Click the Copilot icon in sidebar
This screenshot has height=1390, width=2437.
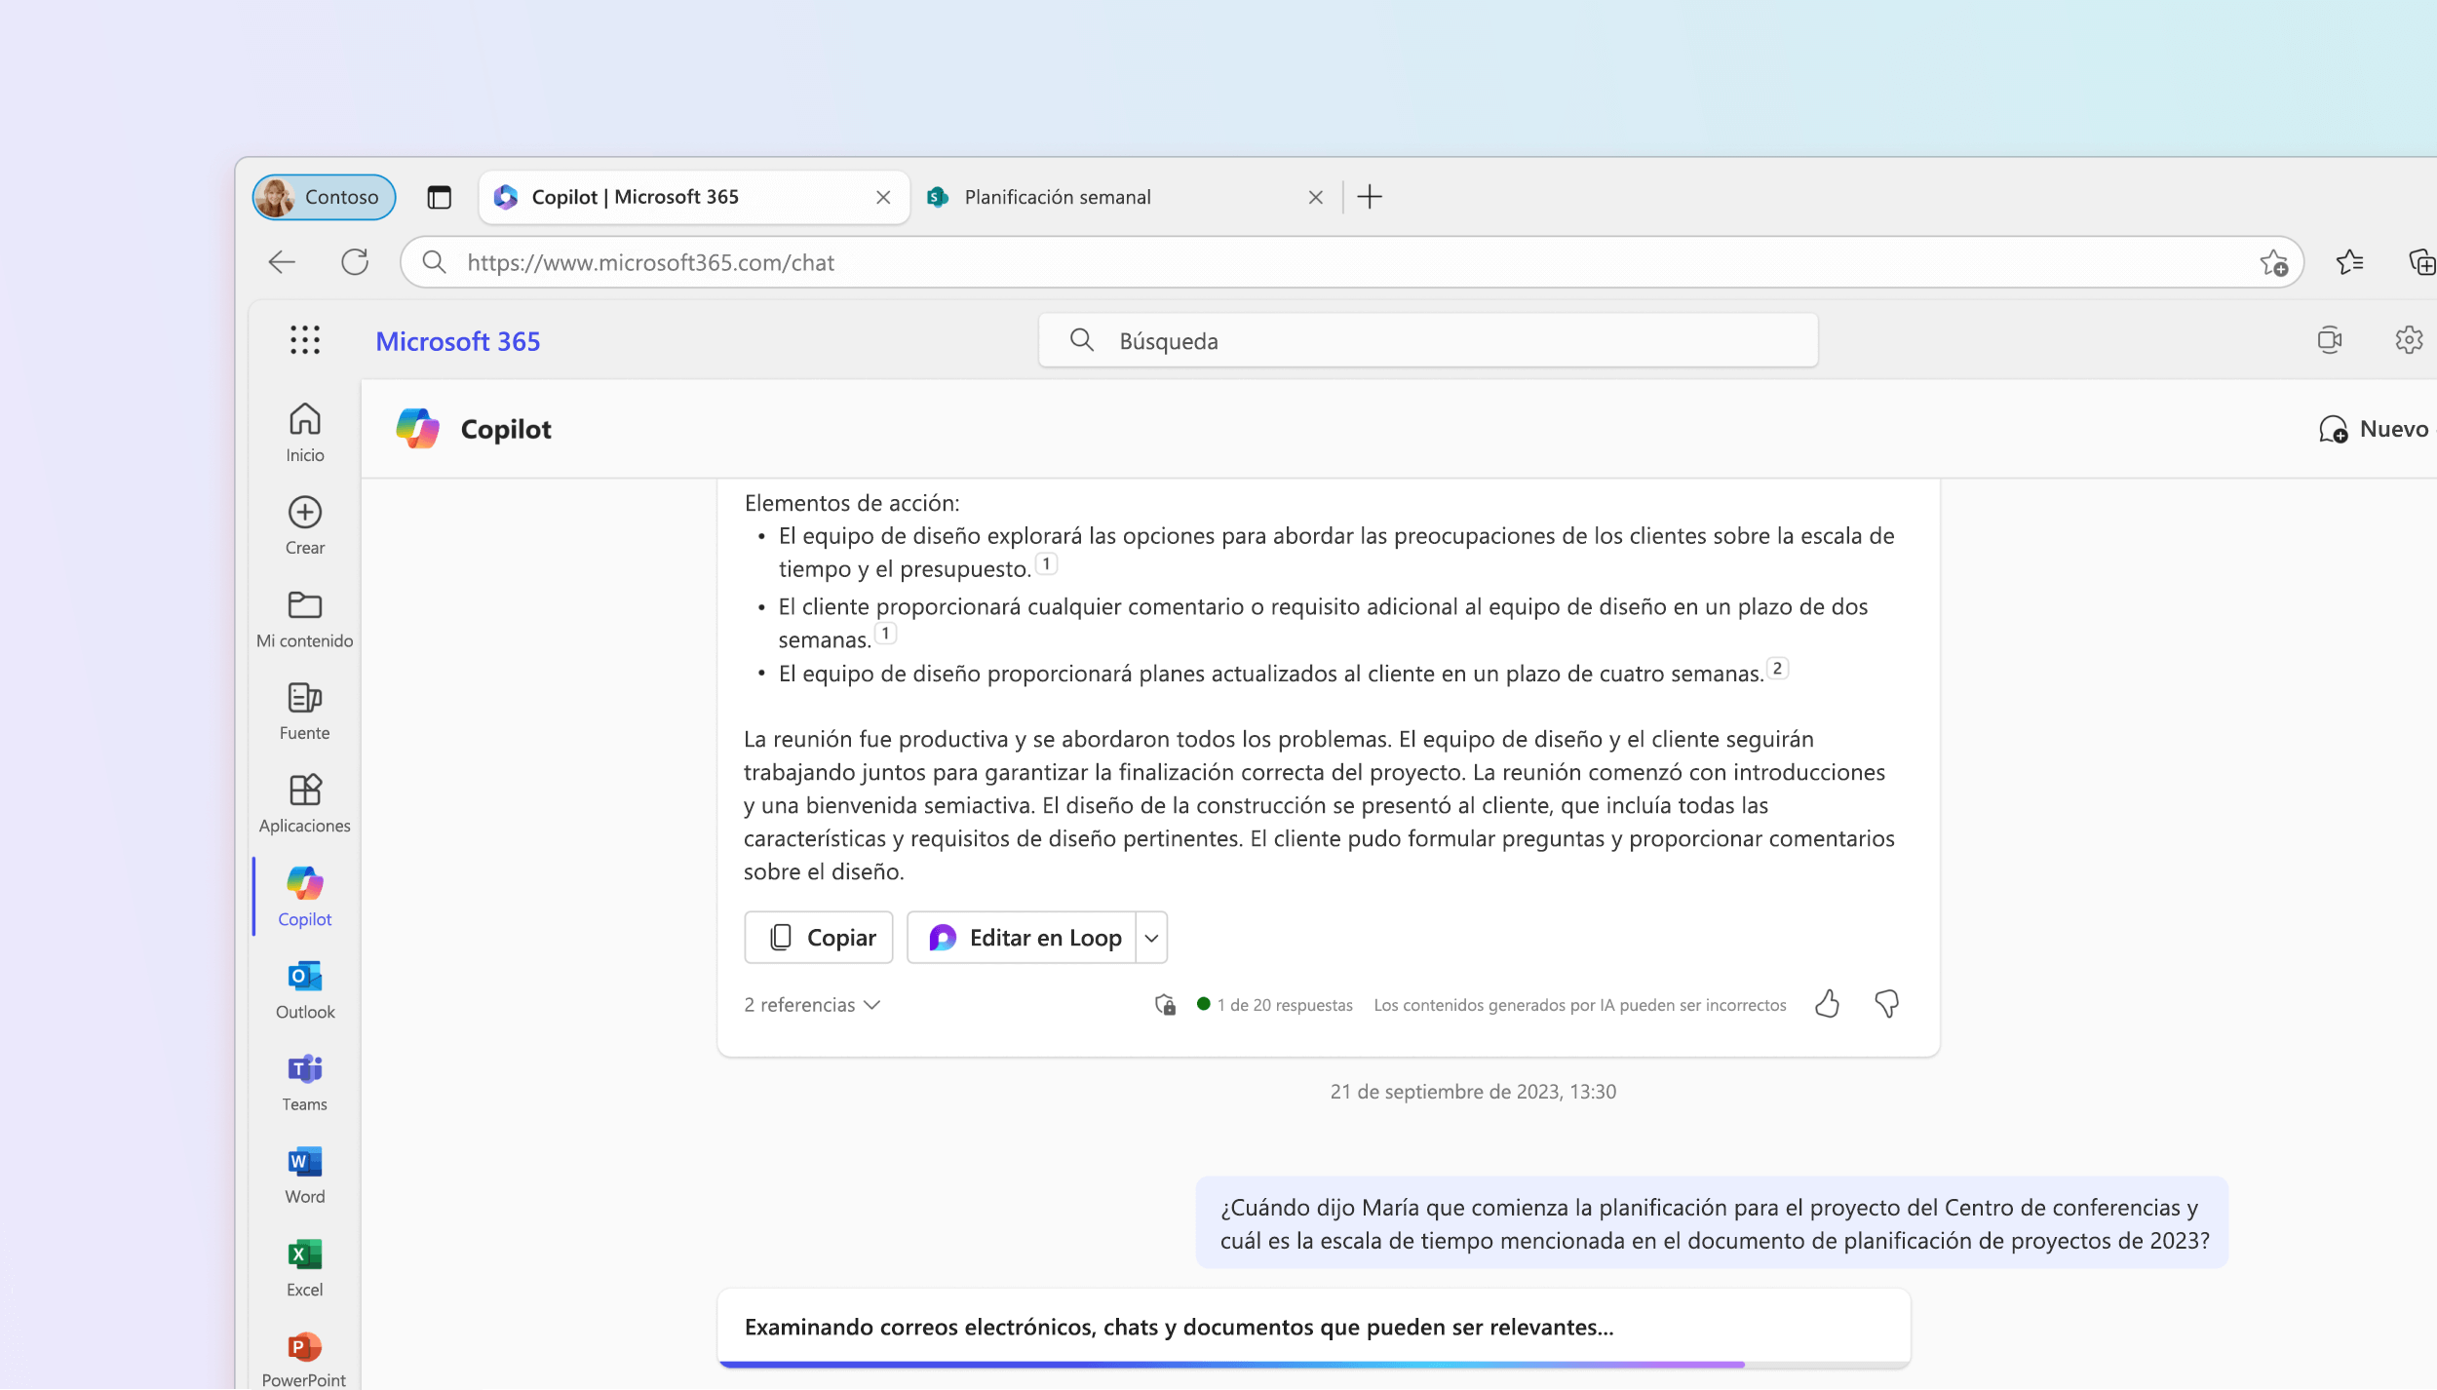[304, 883]
